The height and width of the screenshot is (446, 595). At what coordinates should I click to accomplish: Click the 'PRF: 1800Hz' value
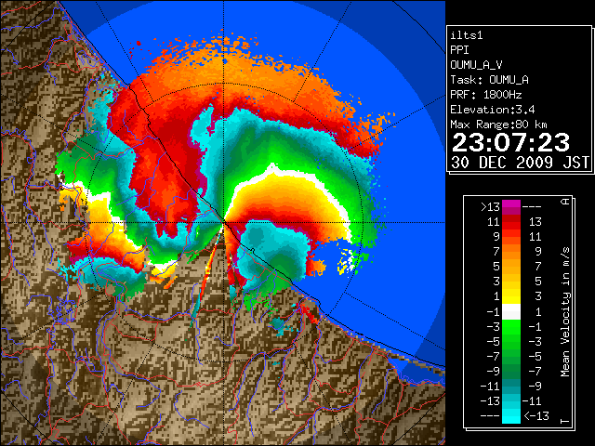point(485,95)
